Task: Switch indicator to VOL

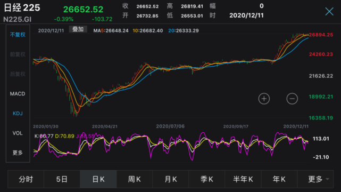Action: tap(18, 133)
